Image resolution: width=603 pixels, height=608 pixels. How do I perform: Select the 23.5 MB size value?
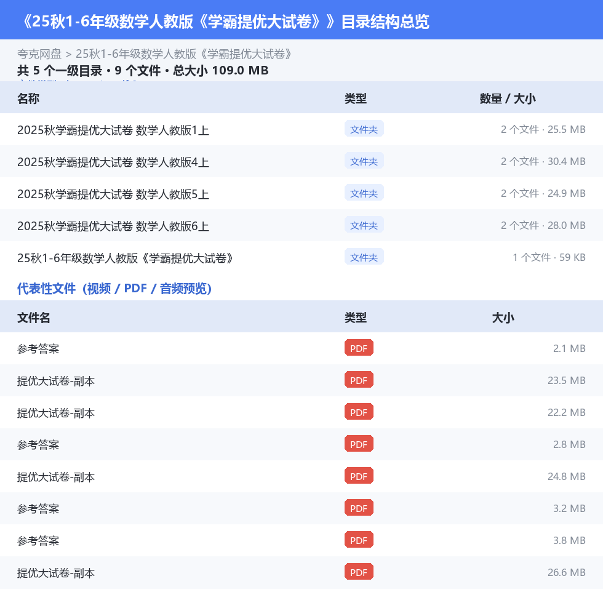click(567, 380)
